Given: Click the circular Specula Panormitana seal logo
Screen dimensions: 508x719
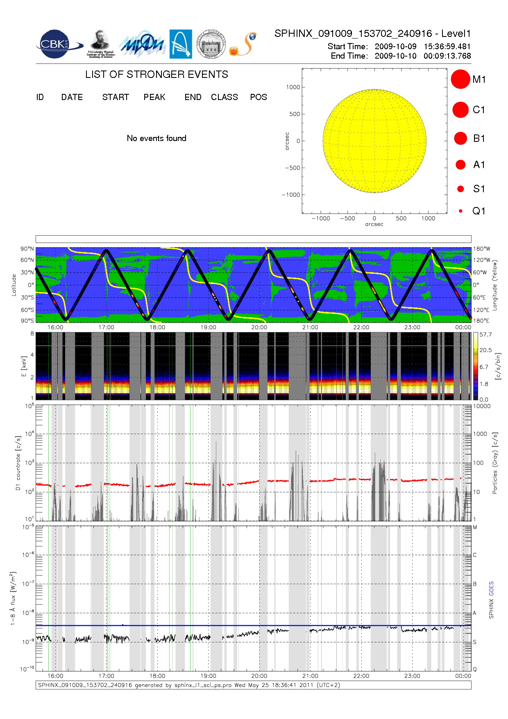Looking at the screenshot, I should (211, 44).
